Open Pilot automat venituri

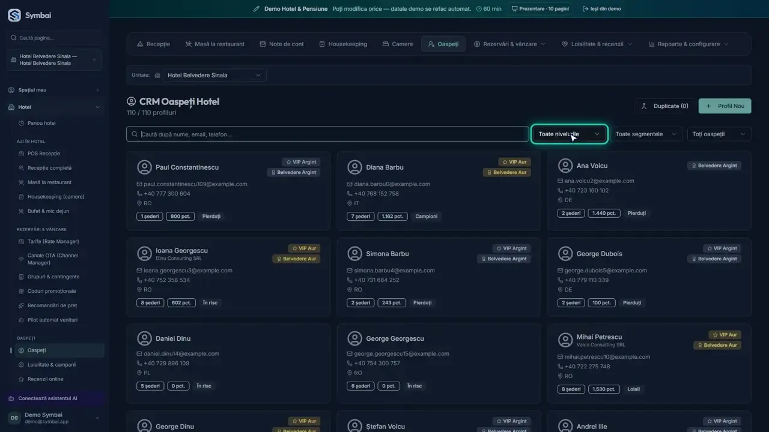52,320
